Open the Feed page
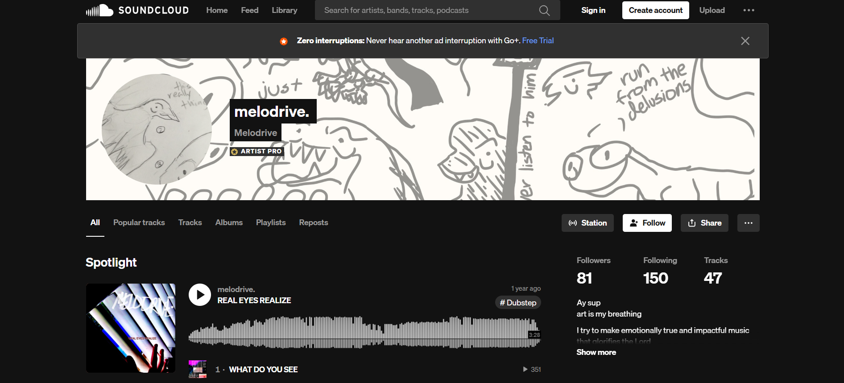The width and height of the screenshot is (844, 383). click(x=250, y=10)
